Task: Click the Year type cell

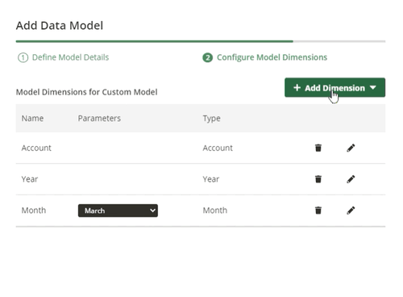Action: click(x=211, y=179)
